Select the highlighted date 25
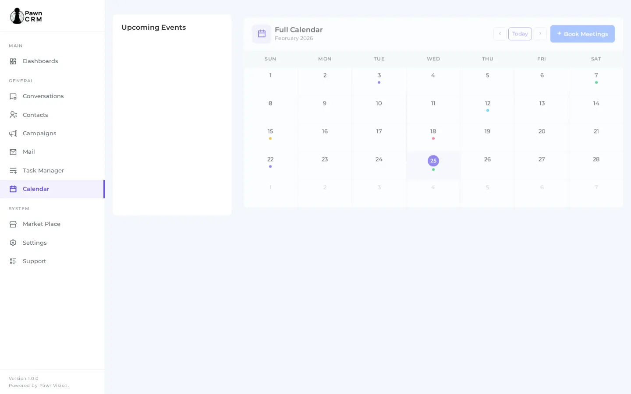 tap(433, 161)
